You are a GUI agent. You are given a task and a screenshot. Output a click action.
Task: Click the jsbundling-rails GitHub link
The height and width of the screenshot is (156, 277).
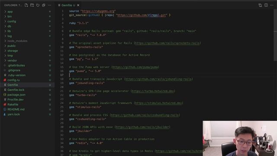tap(159, 79)
